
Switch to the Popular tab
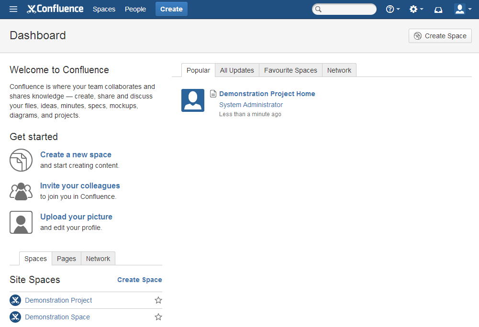click(198, 70)
